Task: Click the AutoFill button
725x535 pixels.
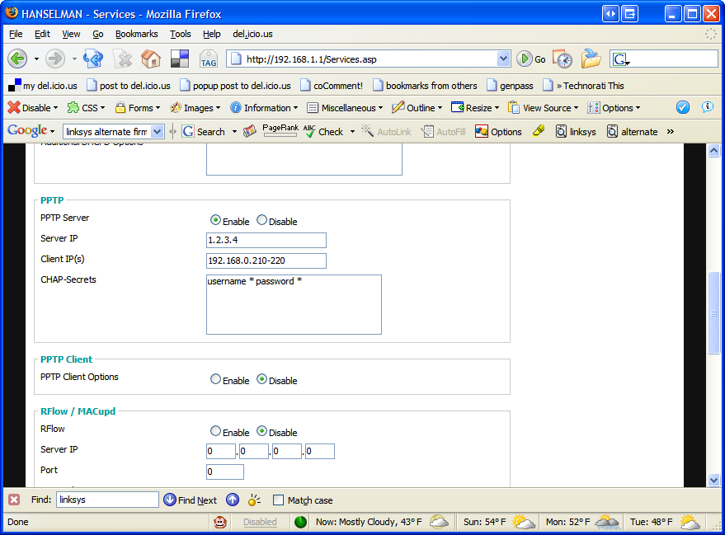Action: click(x=444, y=132)
